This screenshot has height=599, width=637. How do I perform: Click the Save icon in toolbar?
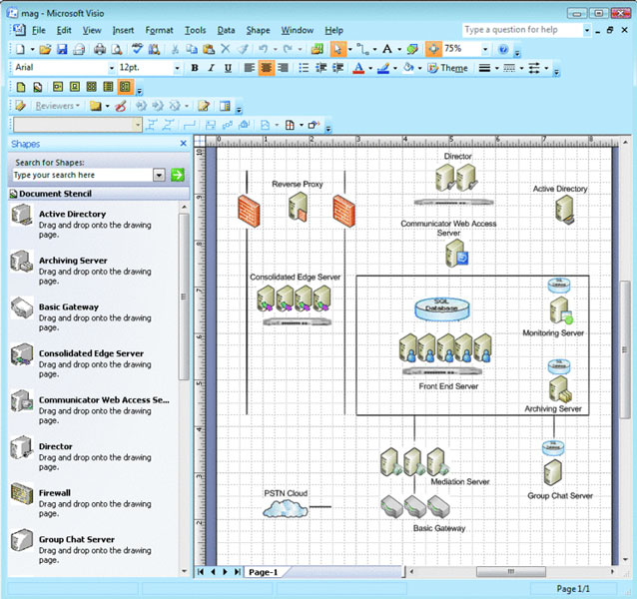62,49
